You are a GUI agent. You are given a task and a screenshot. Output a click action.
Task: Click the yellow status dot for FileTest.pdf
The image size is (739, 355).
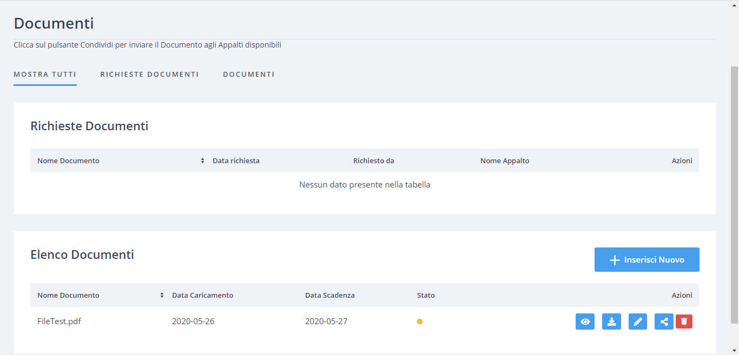(420, 321)
